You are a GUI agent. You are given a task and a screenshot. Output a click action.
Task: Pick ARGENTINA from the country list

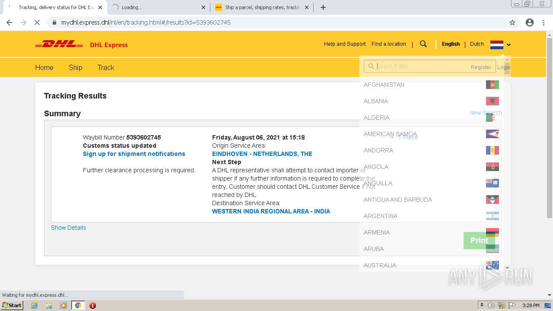(381, 216)
